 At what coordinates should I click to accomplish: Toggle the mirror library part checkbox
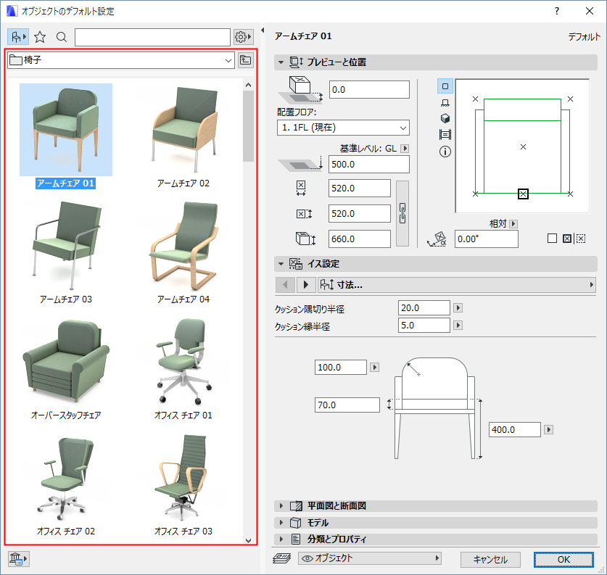click(552, 239)
